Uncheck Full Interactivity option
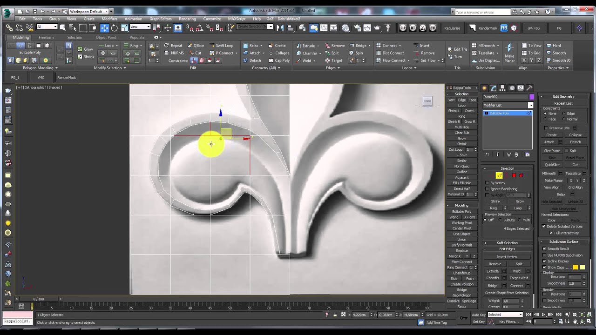Screen dimensions: 596x335 click(551, 233)
